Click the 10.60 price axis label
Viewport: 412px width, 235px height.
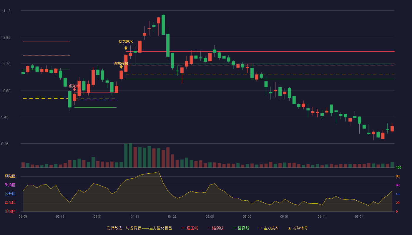tap(6, 91)
